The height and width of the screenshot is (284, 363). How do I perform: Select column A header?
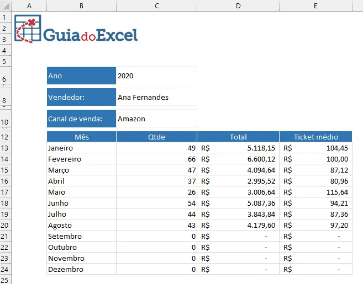coord(29,6)
